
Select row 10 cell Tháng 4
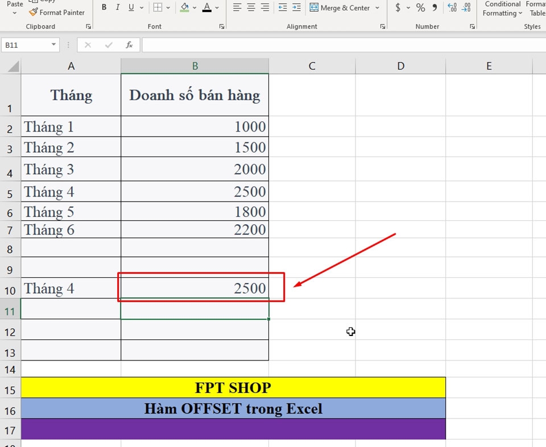71,288
